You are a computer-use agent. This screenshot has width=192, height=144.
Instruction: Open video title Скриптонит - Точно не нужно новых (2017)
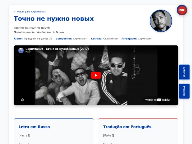point(57,49)
